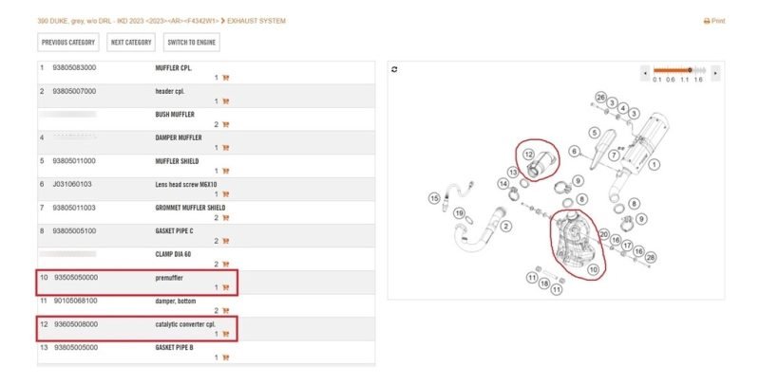Add GASKET PIPE C to cart
The width and height of the screenshot is (760, 384).
226,241
